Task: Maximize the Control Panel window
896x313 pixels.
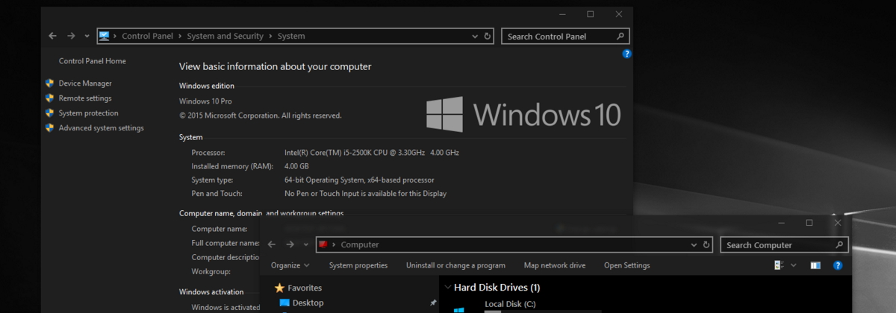Action: 590,14
